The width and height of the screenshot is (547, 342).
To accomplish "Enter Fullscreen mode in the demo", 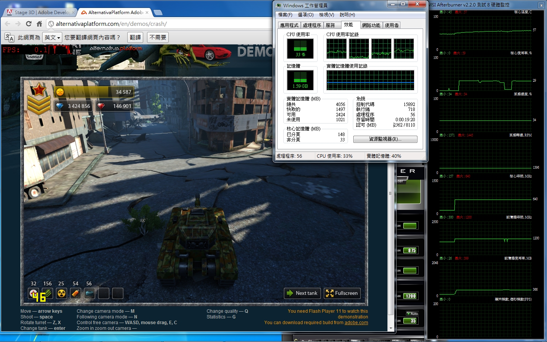I will (x=342, y=293).
